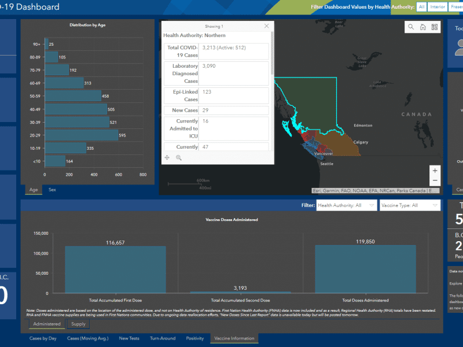The height and width of the screenshot is (347, 463).
Task: Zoom in on the map
Action: coord(435,171)
